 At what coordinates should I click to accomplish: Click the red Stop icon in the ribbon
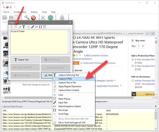(33, 18)
